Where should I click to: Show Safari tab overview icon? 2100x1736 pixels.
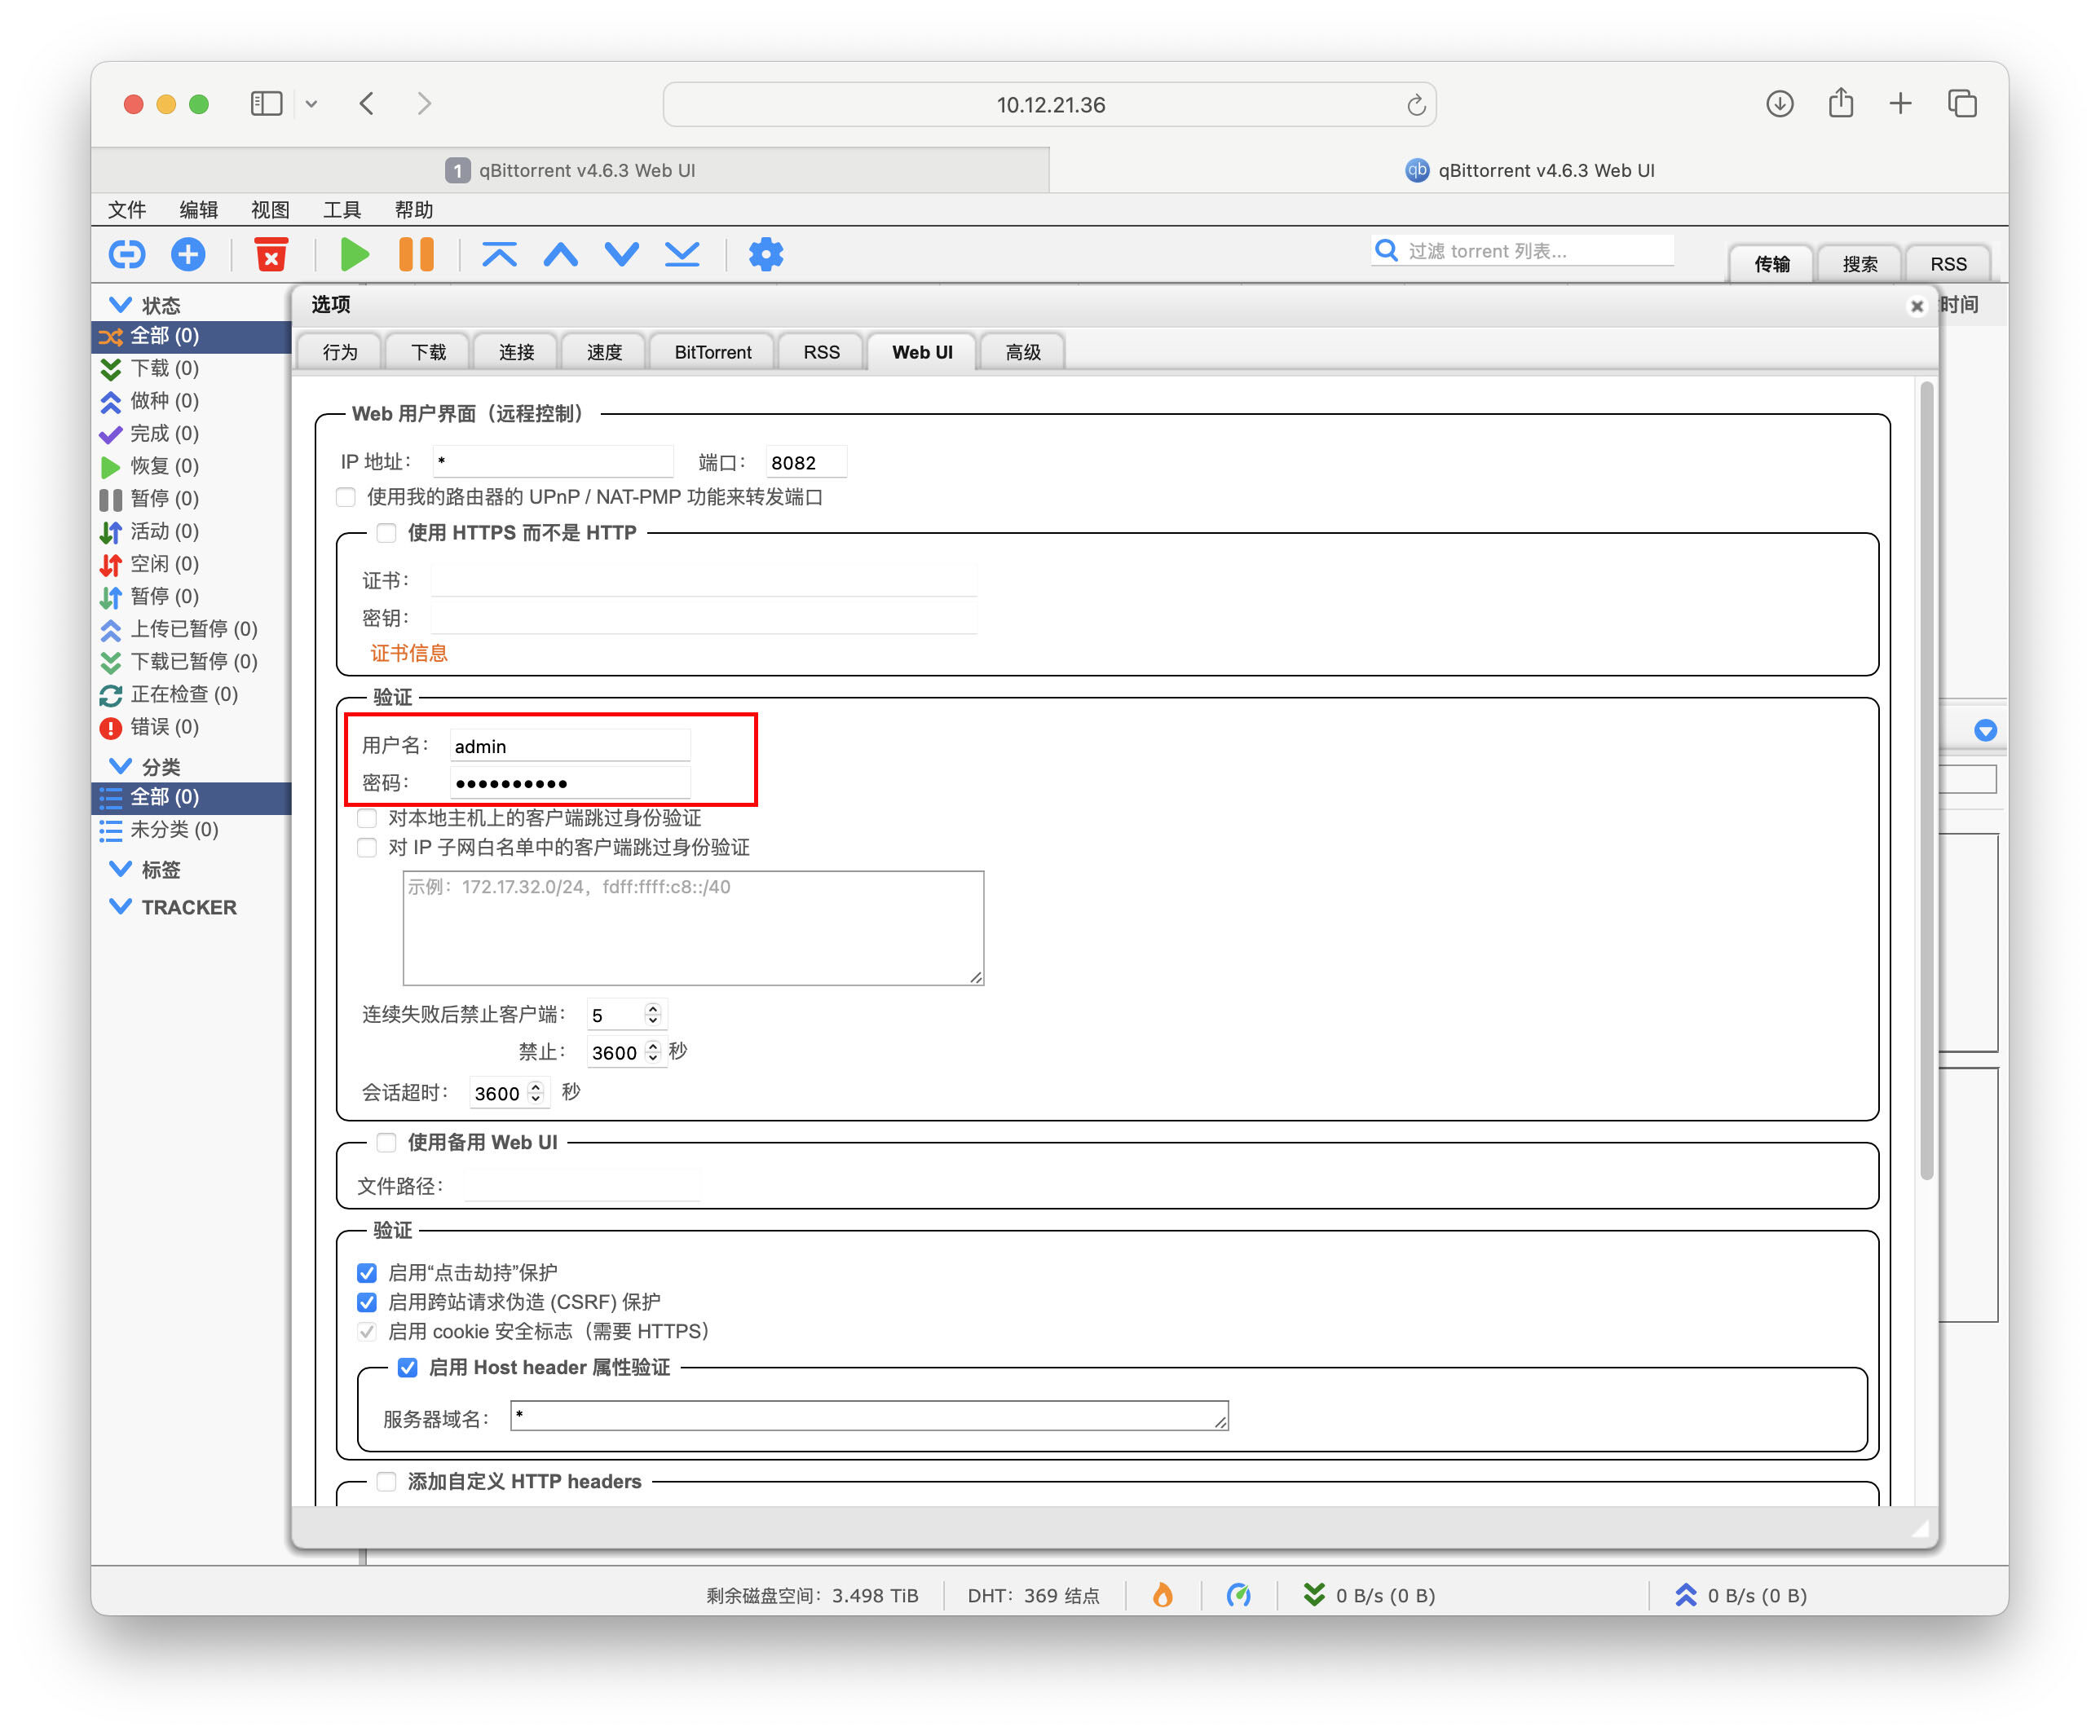1962,104
